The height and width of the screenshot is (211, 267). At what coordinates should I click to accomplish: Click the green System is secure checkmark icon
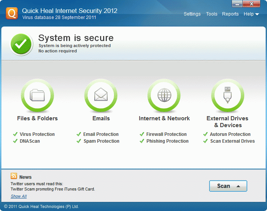(21, 44)
